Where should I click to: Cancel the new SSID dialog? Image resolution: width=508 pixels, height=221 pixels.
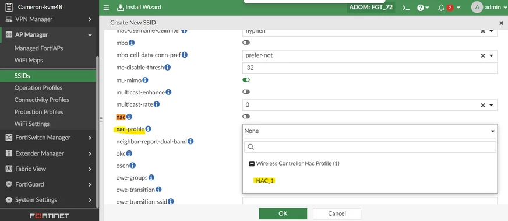337,213
